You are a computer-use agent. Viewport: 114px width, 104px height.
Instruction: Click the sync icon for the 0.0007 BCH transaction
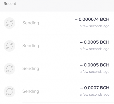[x=9, y=92]
